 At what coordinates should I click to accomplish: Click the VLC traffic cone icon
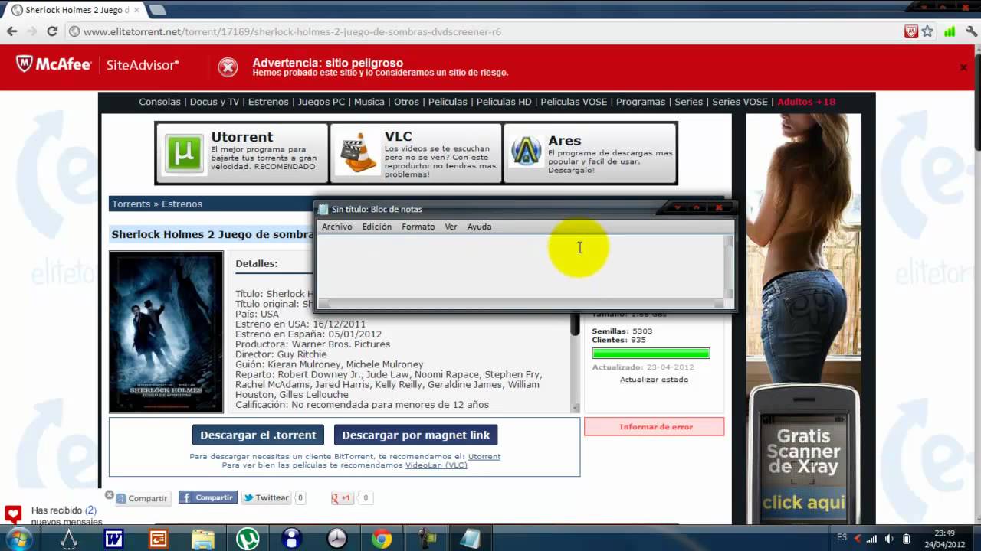pos(357,153)
